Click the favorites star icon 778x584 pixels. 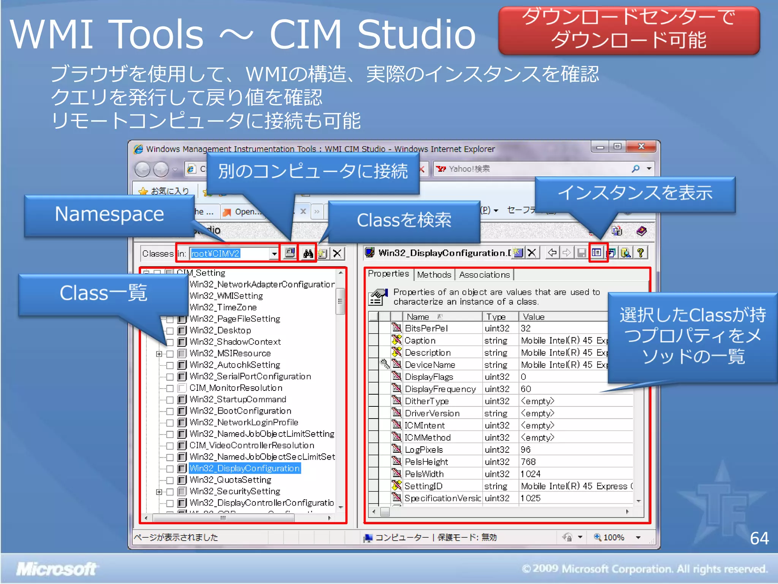pyautogui.click(x=143, y=191)
